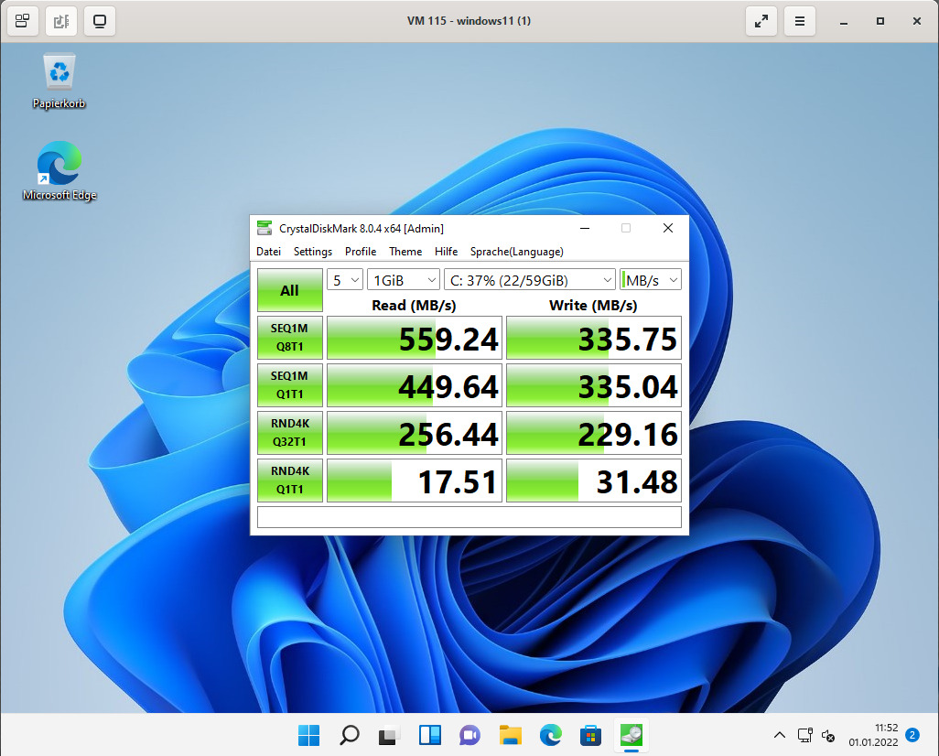Click the write result 335.04

pos(594,385)
